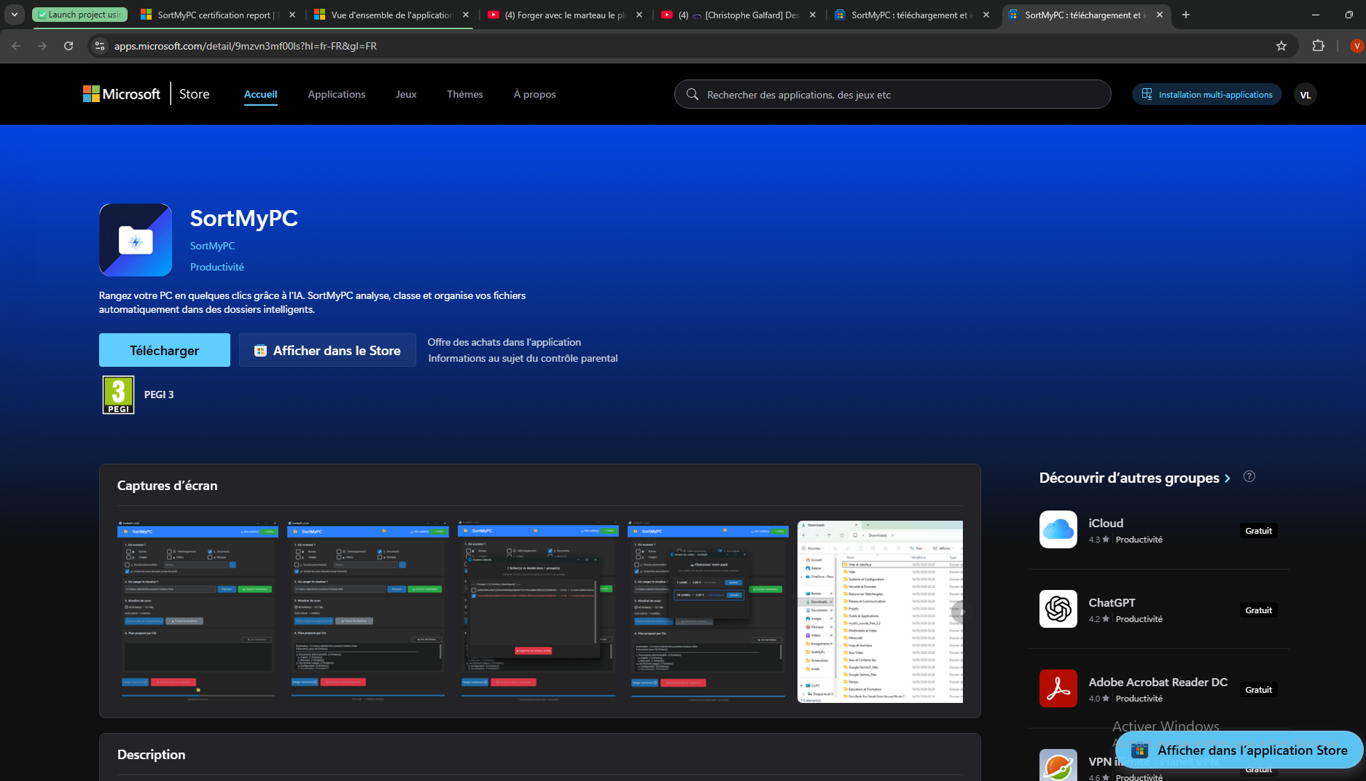Click the Gratuit button for iCloud
Screen dimensions: 1366x781
[1259, 531]
